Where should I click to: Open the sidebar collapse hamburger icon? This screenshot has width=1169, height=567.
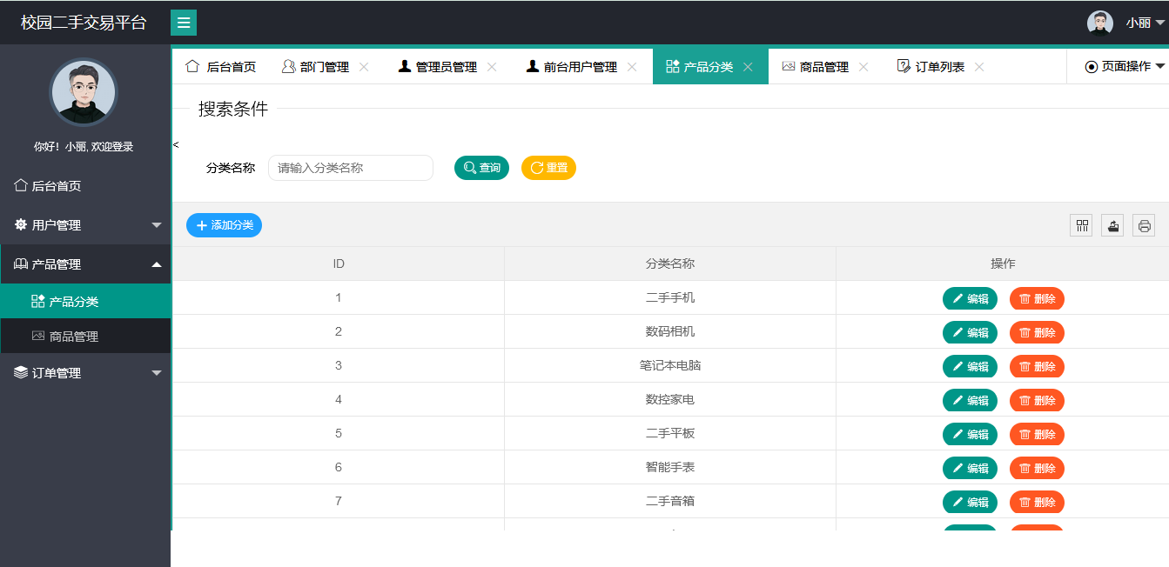click(183, 21)
